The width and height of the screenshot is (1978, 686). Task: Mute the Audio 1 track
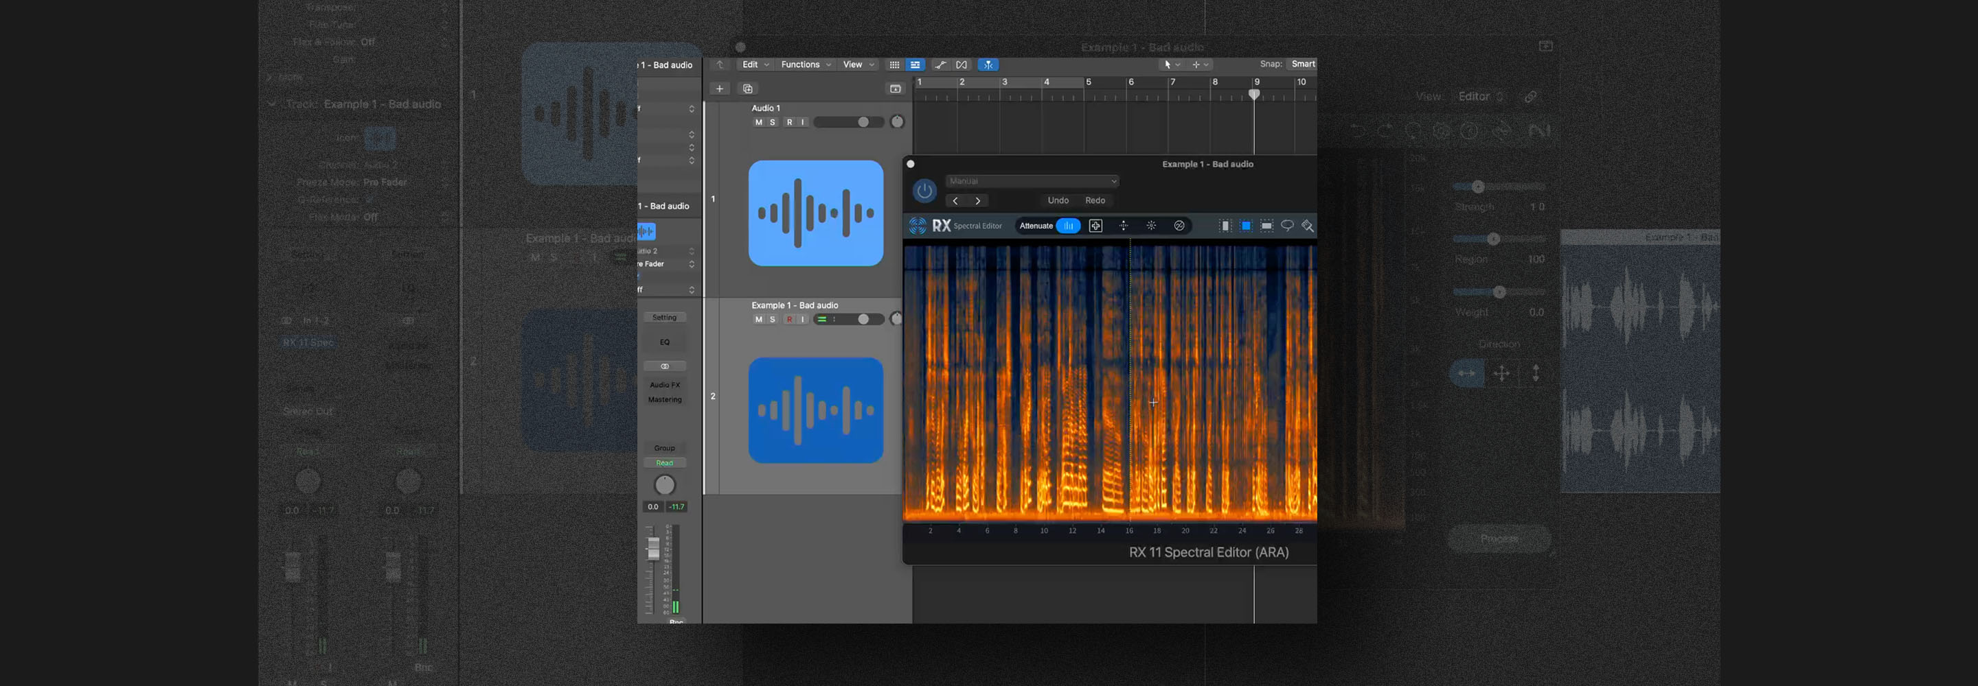click(x=759, y=122)
